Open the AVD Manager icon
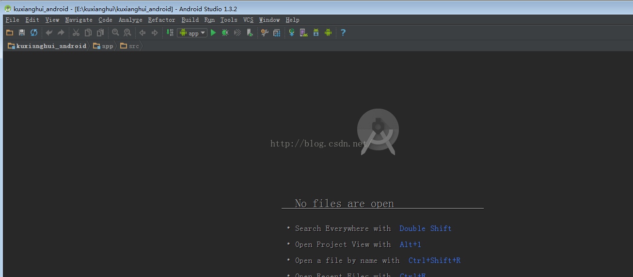This screenshot has width=633, height=277. (x=304, y=33)
